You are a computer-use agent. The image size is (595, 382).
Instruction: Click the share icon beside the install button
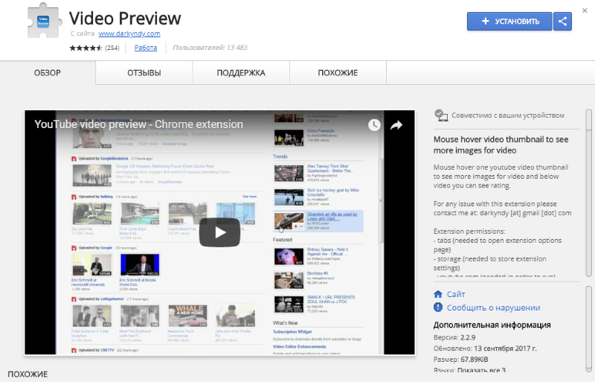563,22
